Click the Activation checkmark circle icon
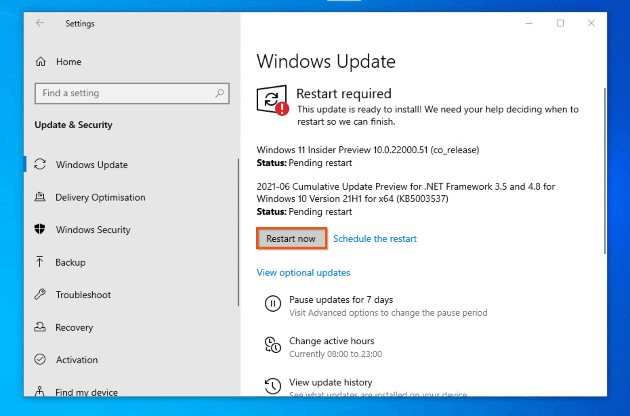Image resolution: width=630 pixels, height=416 pixels. (40, 360)
